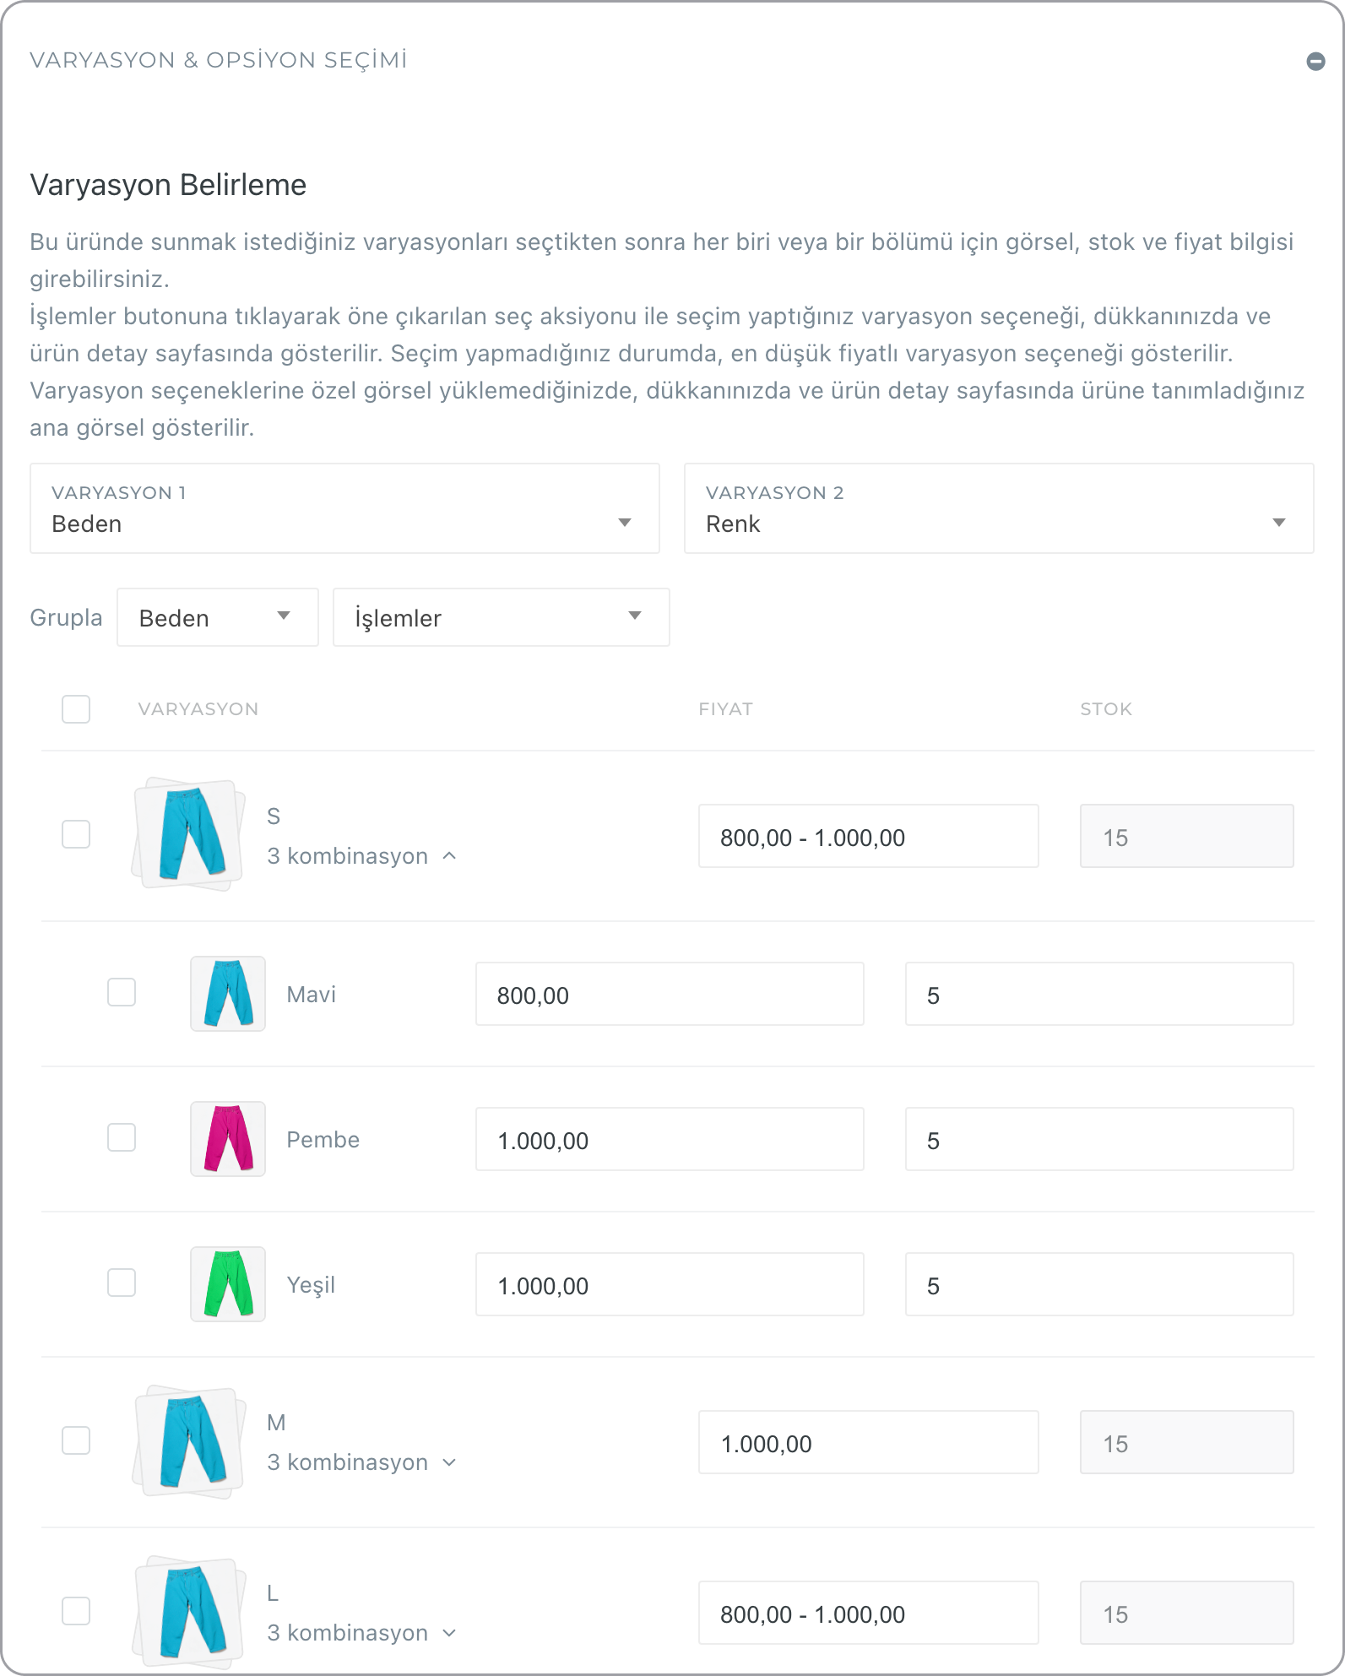Open the Varyasyon 2 Renk dropdown
The height and width of the screenshot is (1676, 1345).
click(x=998, y=509)
